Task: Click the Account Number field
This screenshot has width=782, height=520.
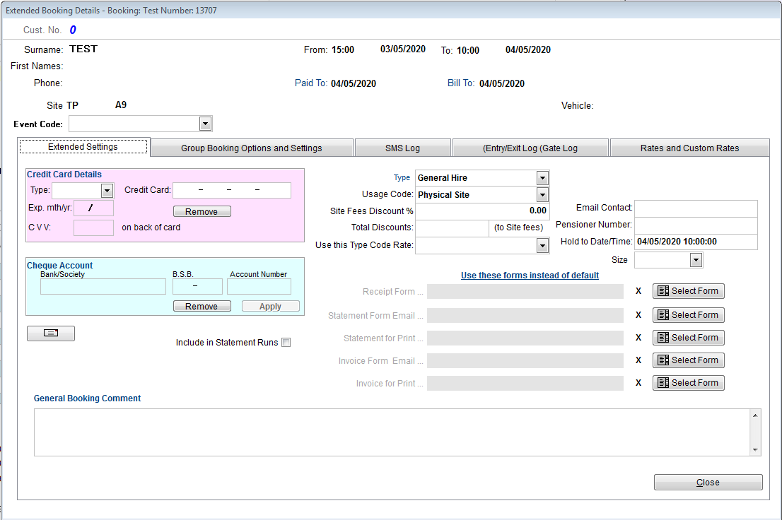Action: 259,286
